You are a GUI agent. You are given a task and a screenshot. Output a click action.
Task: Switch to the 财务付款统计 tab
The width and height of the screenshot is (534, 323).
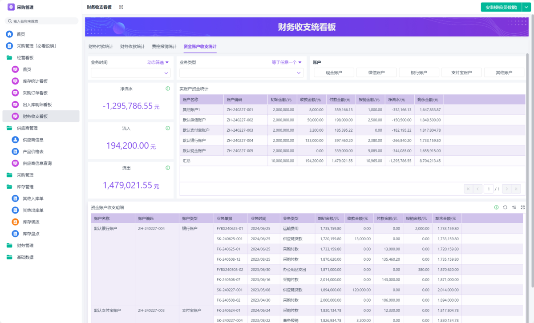point(101,46)
